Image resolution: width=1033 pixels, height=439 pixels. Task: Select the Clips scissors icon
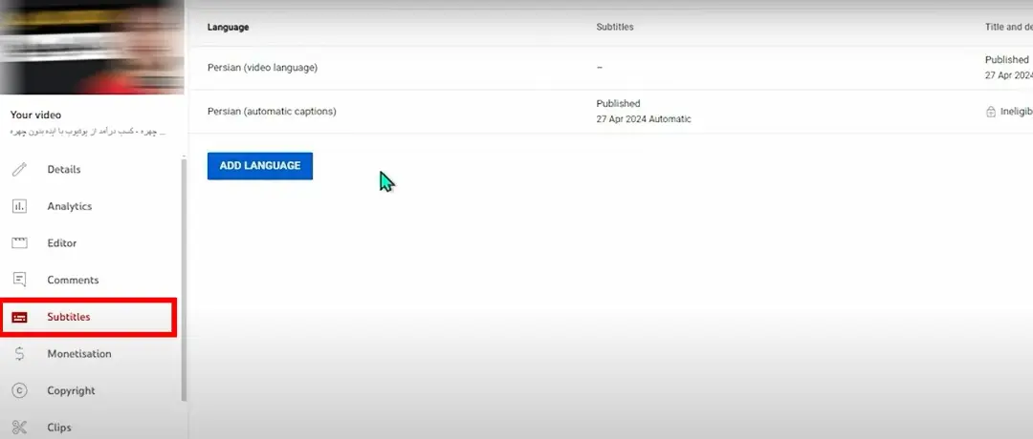[x=20, y=428]
